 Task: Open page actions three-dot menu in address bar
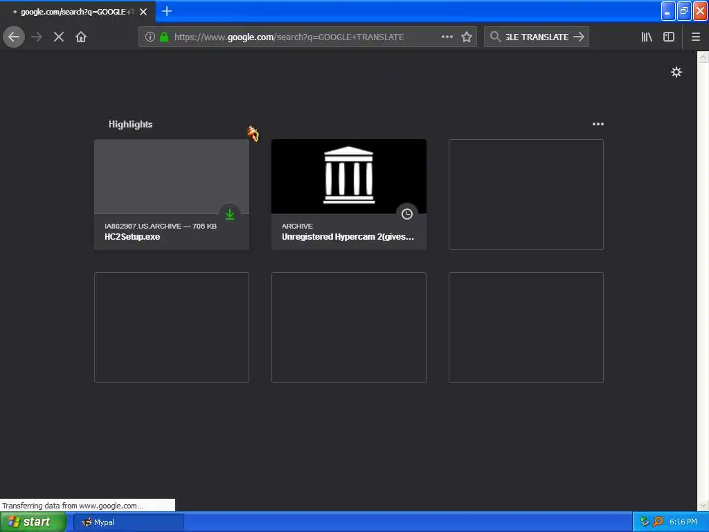tap(447, 37)
